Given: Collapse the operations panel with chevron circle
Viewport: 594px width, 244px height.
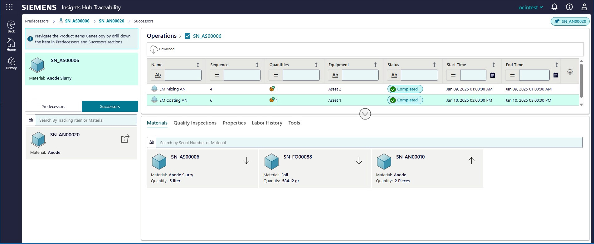Looking at the screenshot, I should pyautogui.click(x=365, y=114).
